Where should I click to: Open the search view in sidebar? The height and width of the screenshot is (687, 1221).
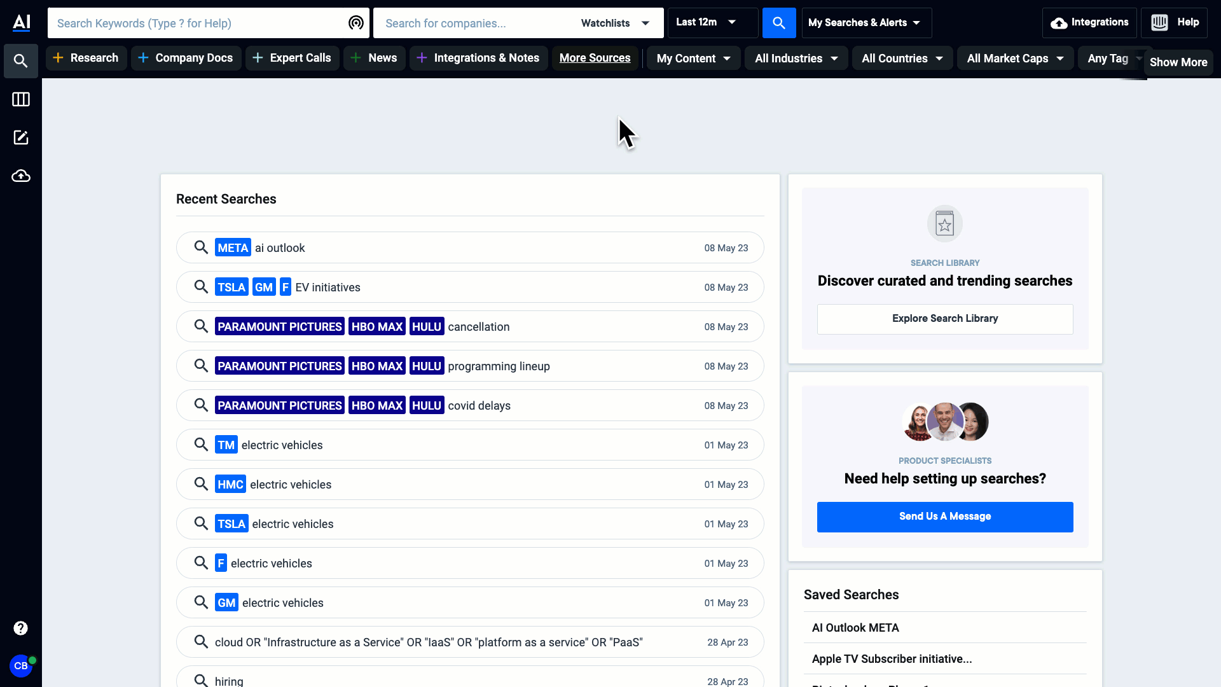pyautogui.click(x=21, y=61)
